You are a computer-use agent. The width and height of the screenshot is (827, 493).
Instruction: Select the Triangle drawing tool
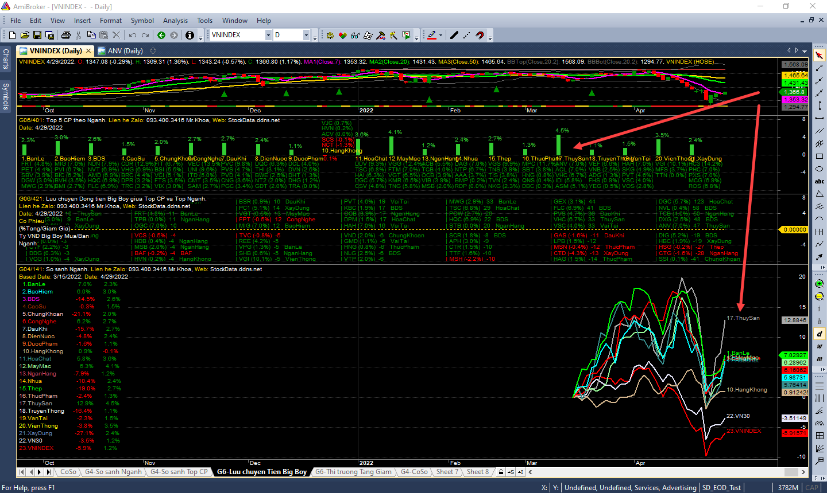[820, 194]
